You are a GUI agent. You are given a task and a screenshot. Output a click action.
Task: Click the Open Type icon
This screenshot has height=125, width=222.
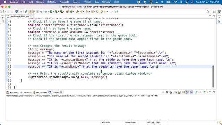pyautogui.click(x=77, y=12)
